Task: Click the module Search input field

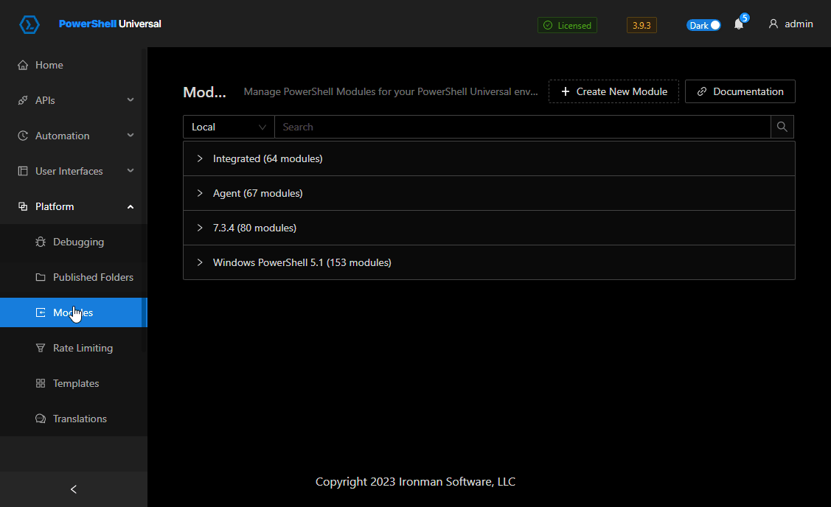Action: point(522,127)
